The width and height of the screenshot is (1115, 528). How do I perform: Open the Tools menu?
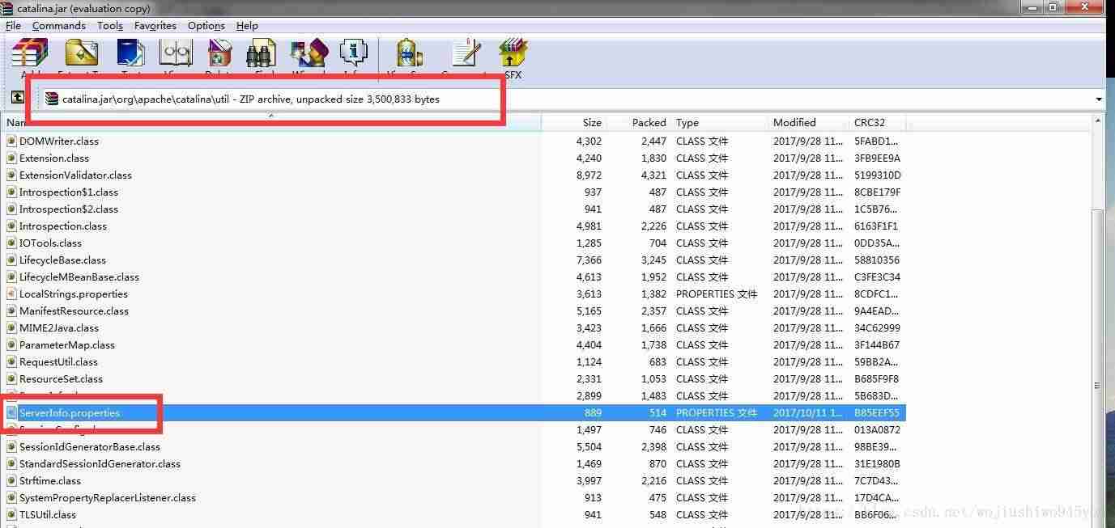tap(110, 25)
